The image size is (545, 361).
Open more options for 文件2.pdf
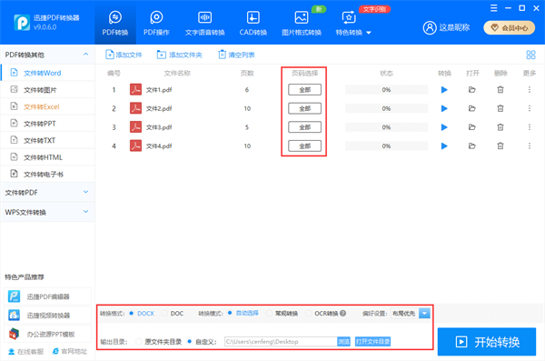[x=530, y=108]
